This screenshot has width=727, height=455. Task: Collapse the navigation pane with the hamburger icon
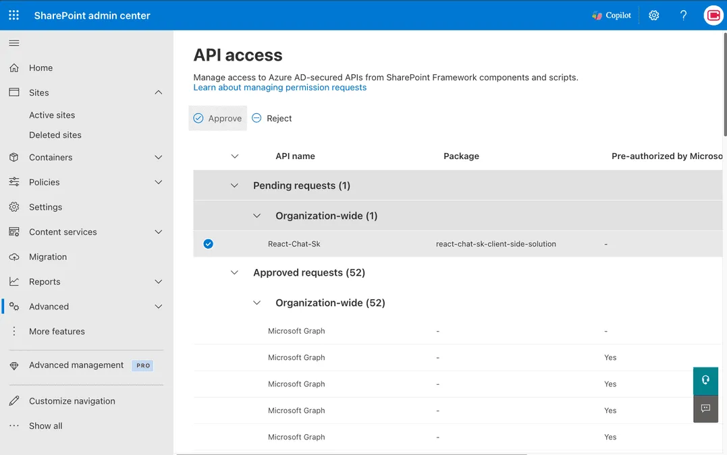[14, 42]
